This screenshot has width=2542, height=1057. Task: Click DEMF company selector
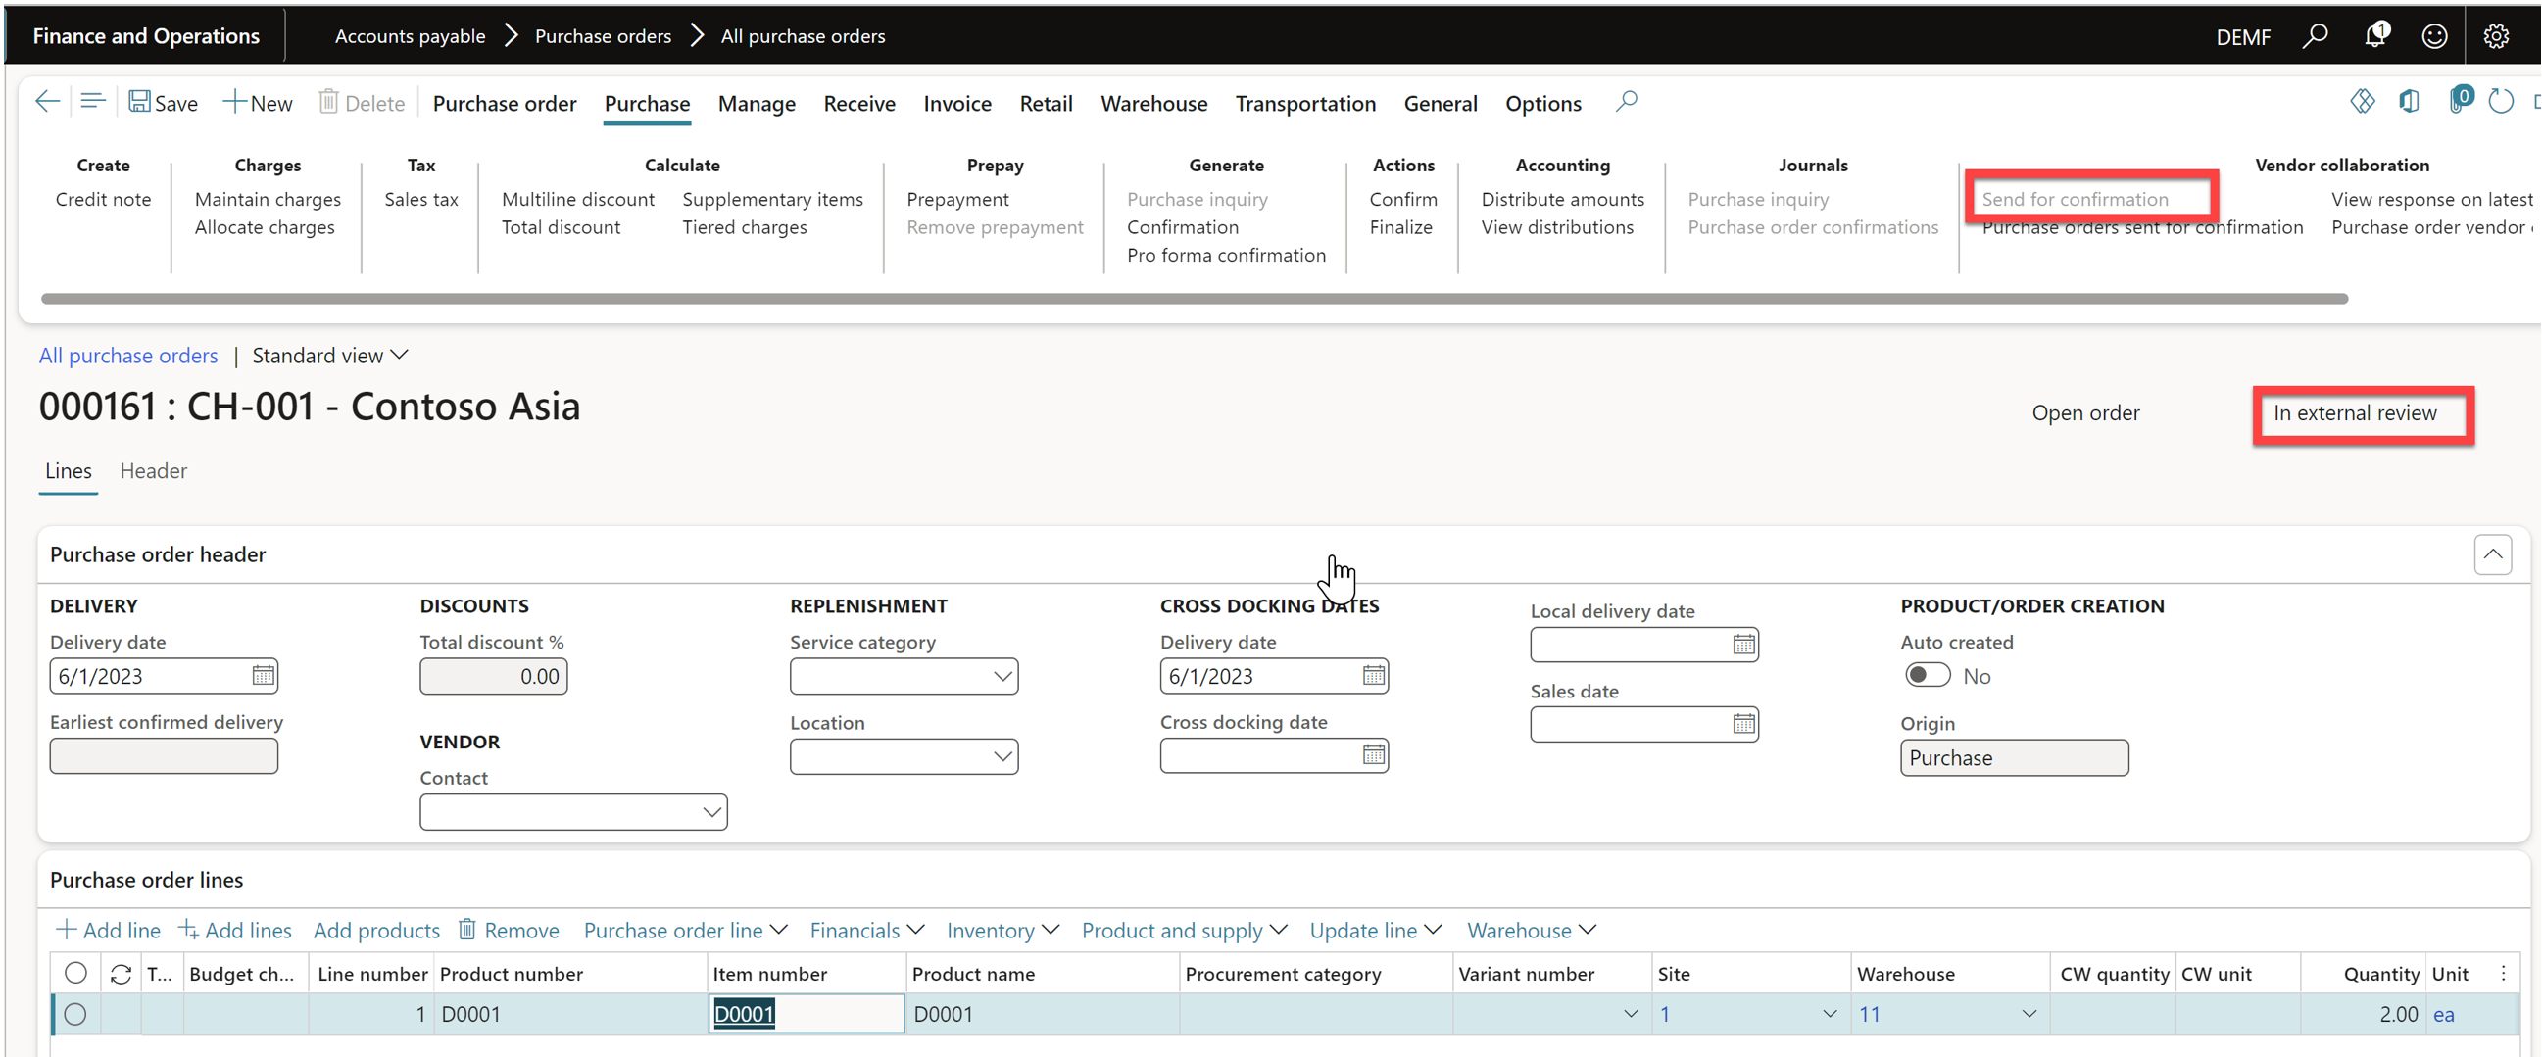pyautogui.click(x=2242, y=37)
